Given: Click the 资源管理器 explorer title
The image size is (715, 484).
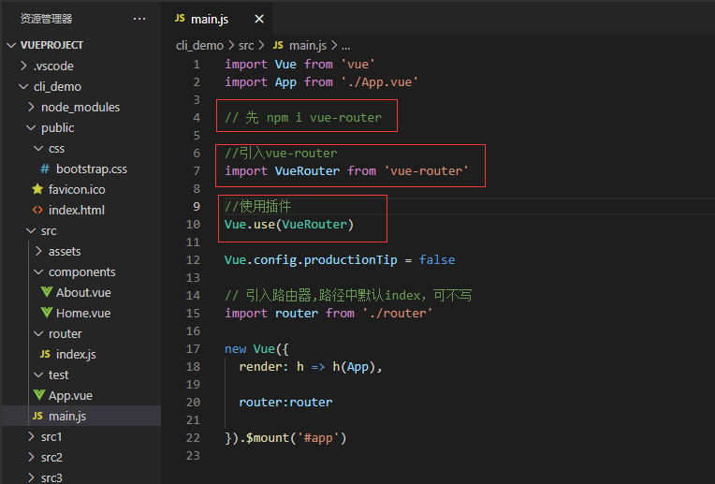Looking at the screenshot, I should pos(47,19).
